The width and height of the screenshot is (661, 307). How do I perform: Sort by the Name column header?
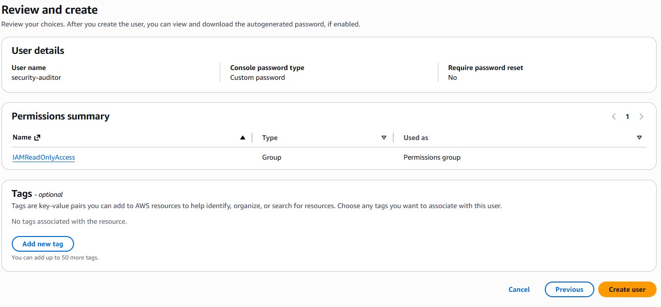coord(22,138)
